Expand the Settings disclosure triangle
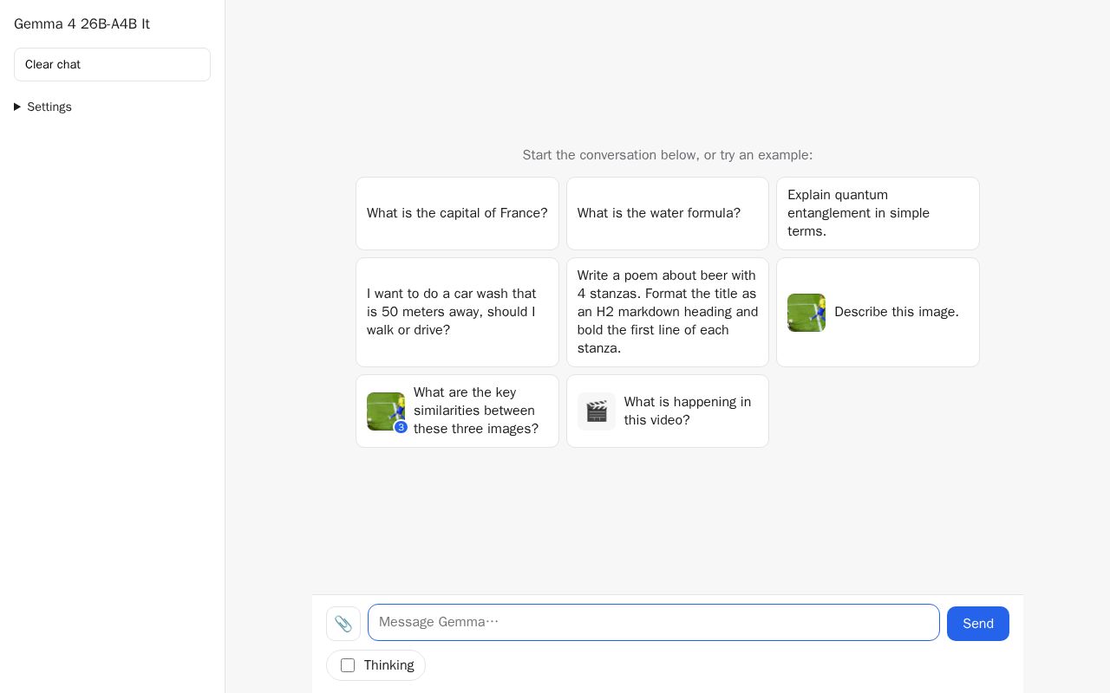The image size is (1110, 693). pos(17,107)
